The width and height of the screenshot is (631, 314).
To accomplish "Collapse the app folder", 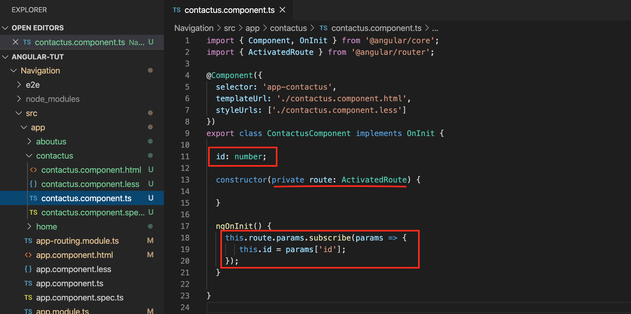I will point(24,127).
